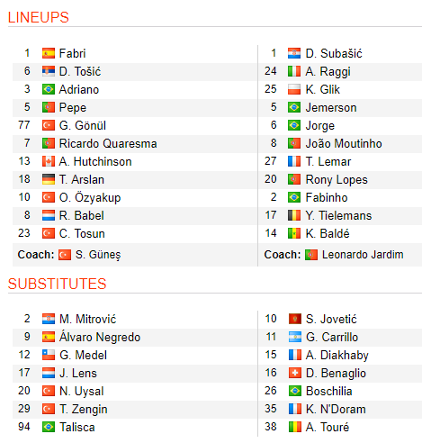422x443 pixels.
Task: Click the Swiss flag beside D. Benaglio
Action: point(295,373)
